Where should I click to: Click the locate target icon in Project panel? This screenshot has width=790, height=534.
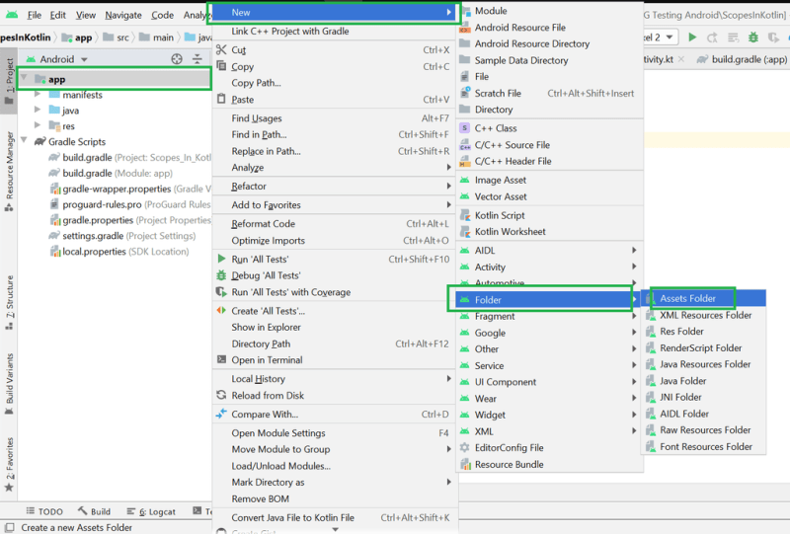tap(177, 59)
